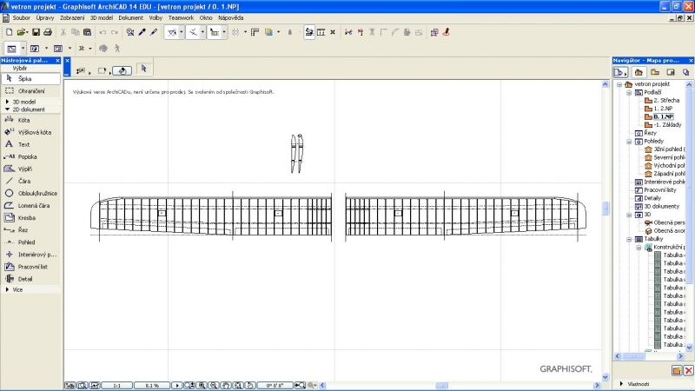Select the Oblouk/kružnice arc tool
This screenshot has width=695, height=391.
tap(36, 193)
